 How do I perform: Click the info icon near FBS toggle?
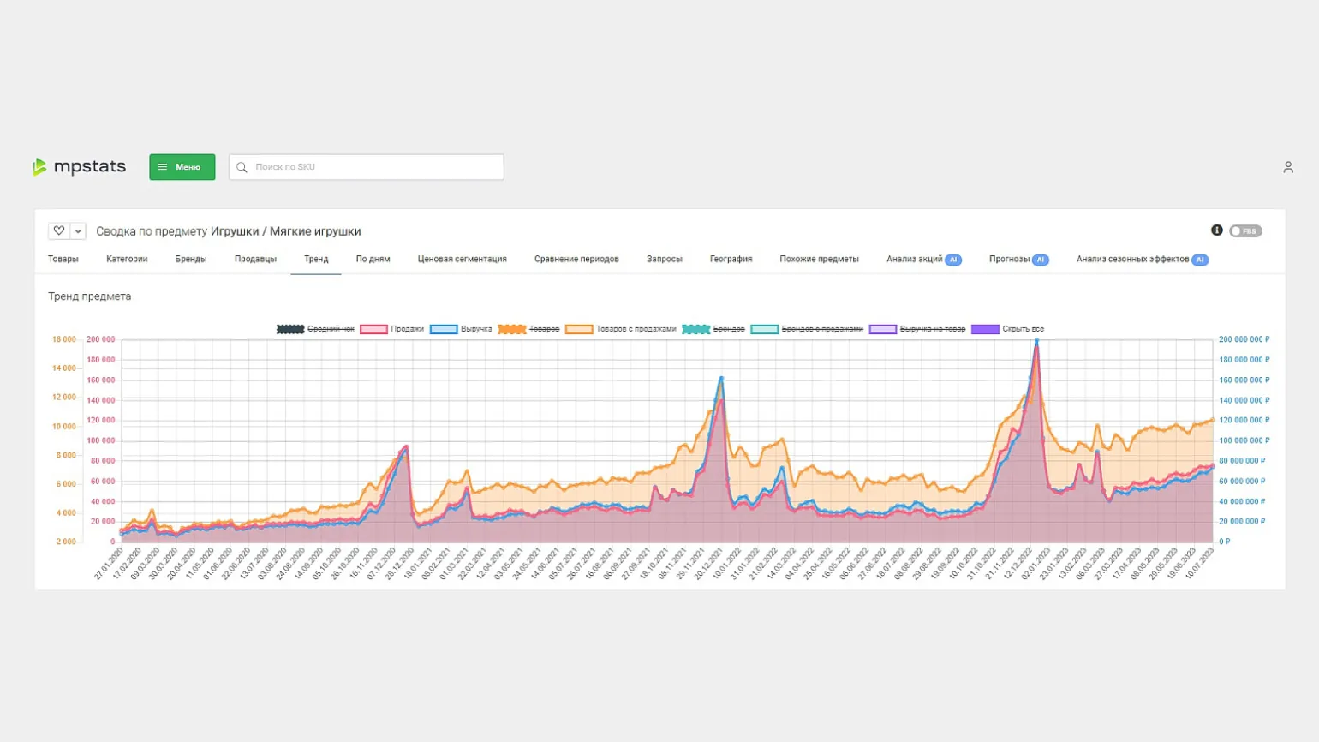point(1216,230)
